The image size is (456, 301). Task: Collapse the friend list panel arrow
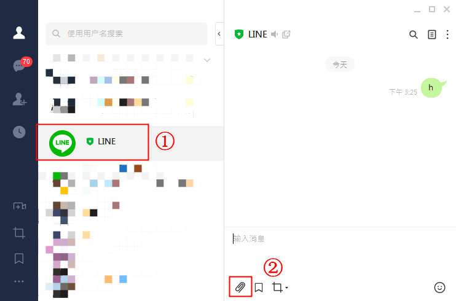point(219,34)
